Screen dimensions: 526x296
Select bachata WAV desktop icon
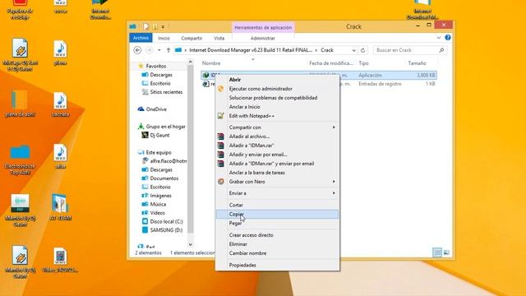click(x=60, y=104)
